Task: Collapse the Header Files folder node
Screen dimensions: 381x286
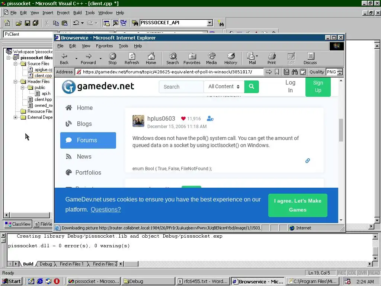Action: pos(15,82)
